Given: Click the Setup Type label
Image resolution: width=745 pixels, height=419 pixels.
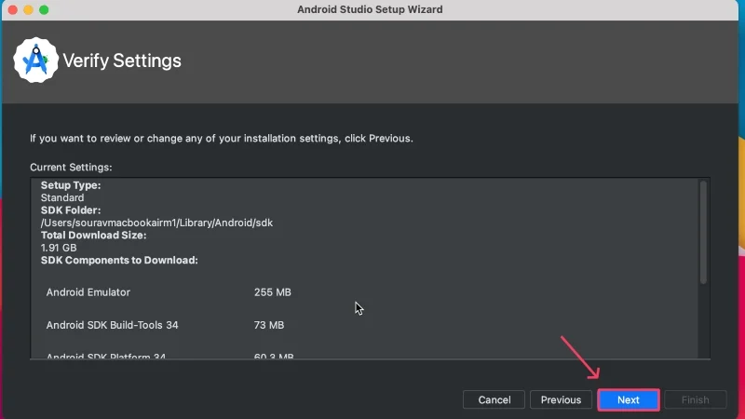Looking at the screenshot, I should [71, 185].
